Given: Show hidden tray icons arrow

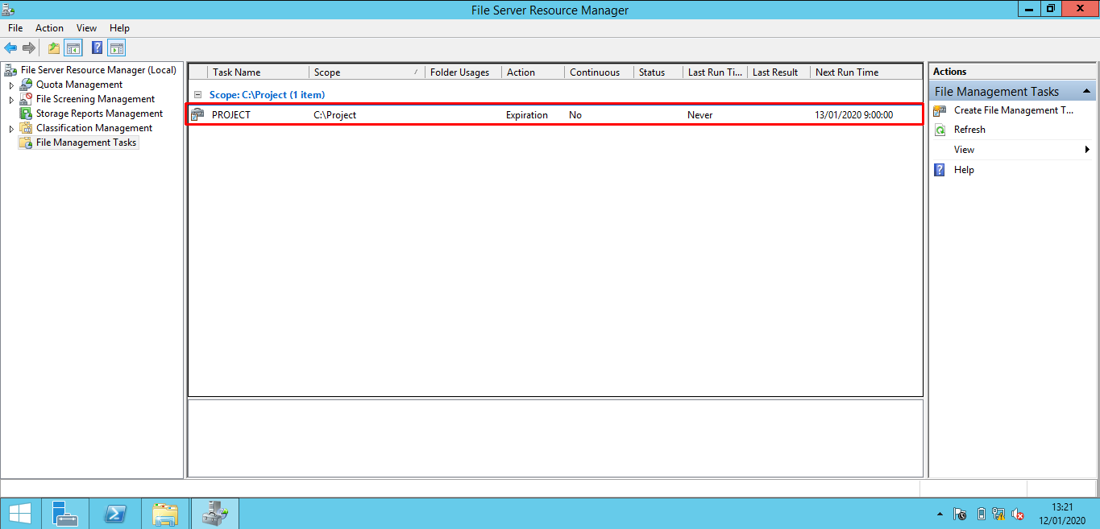Looking at the screenshot, I should (x=940, y=514).
